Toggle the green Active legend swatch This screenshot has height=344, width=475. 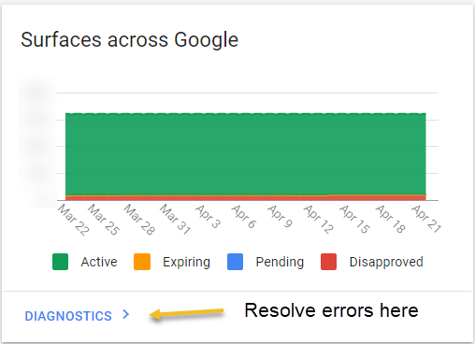pyautogui.click(x=61, y=262)
